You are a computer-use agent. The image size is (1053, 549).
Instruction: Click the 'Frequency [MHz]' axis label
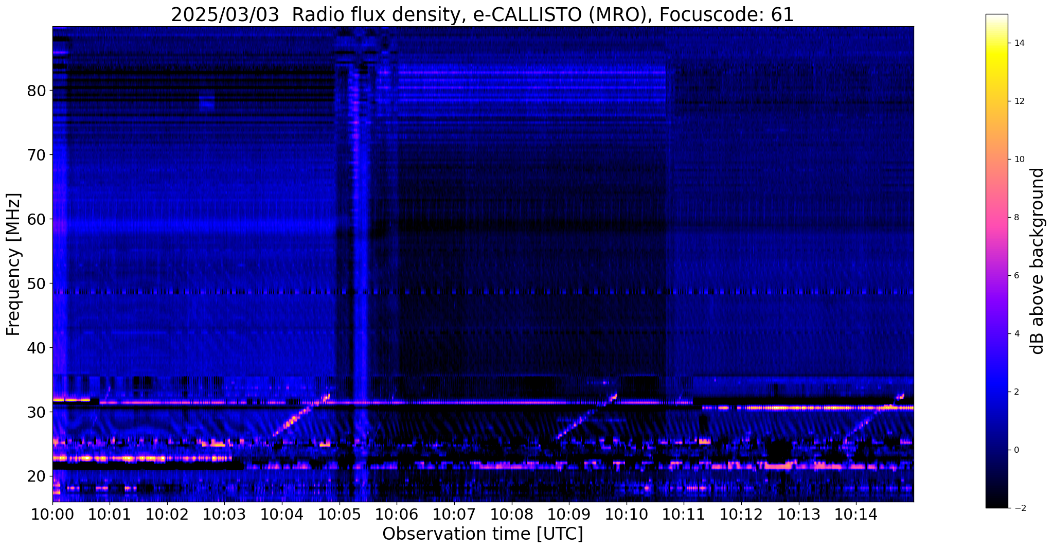(x=14, y=264)
